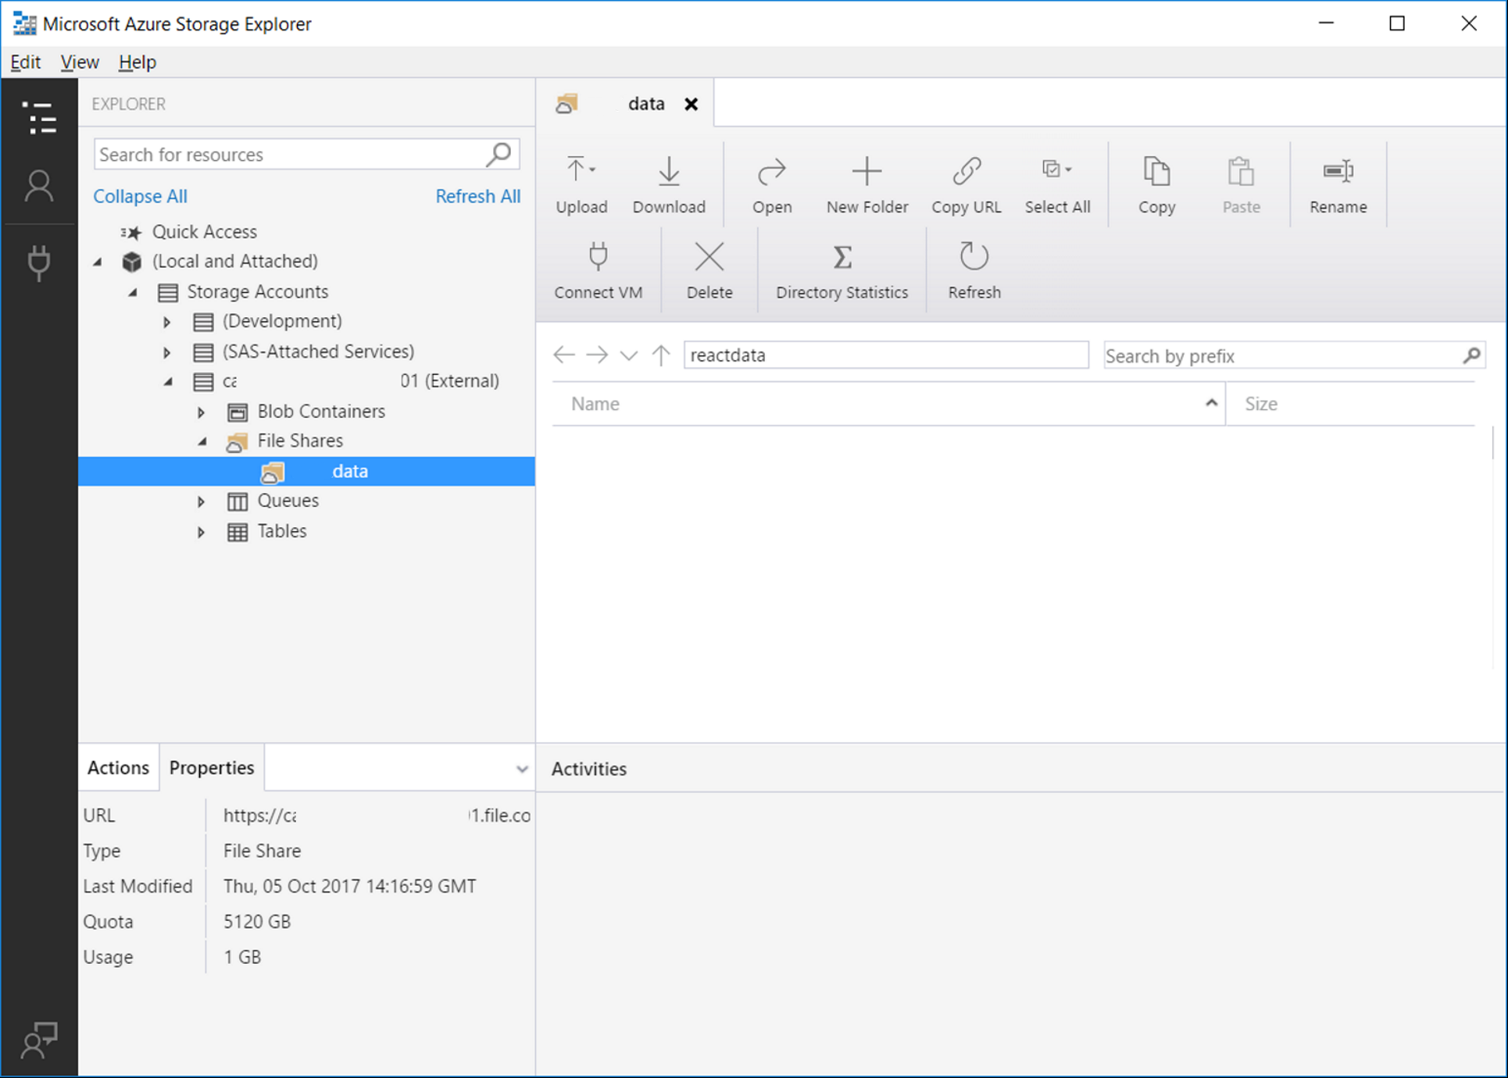The width and height of the screenshot is (1508, 1078).
Task: Sort by the Name column header
Action: 888,404
